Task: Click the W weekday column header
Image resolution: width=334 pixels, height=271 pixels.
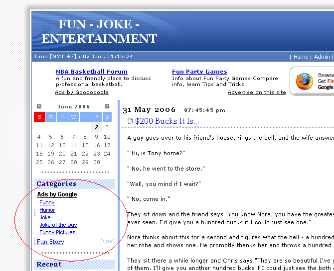Action: coord(73,117)
